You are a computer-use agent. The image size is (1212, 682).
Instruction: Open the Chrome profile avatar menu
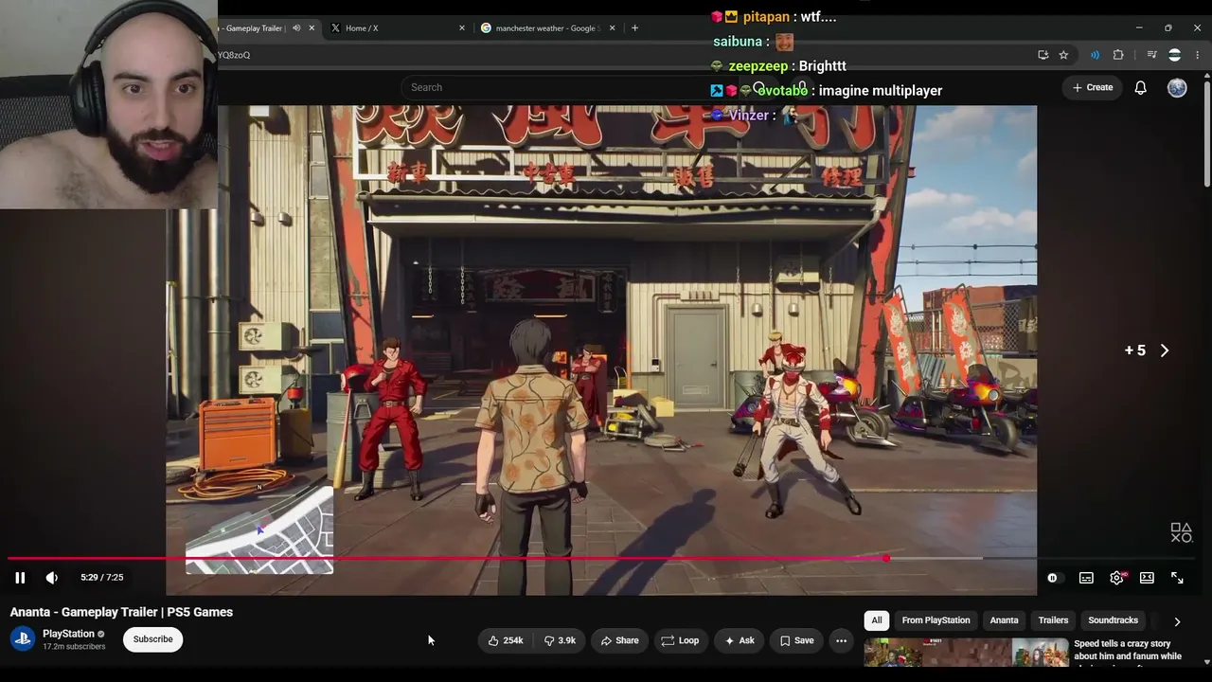click(1174, 55)
